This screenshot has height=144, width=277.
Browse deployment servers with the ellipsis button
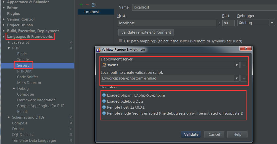pyautogui.click(x=244, y=65)
